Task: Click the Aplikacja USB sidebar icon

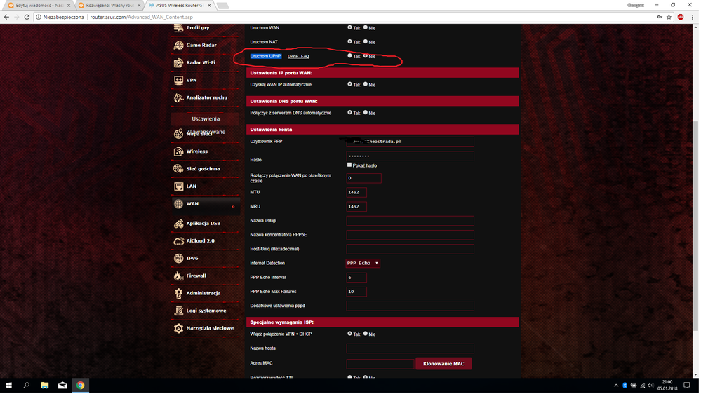Action: pos(179,224)
